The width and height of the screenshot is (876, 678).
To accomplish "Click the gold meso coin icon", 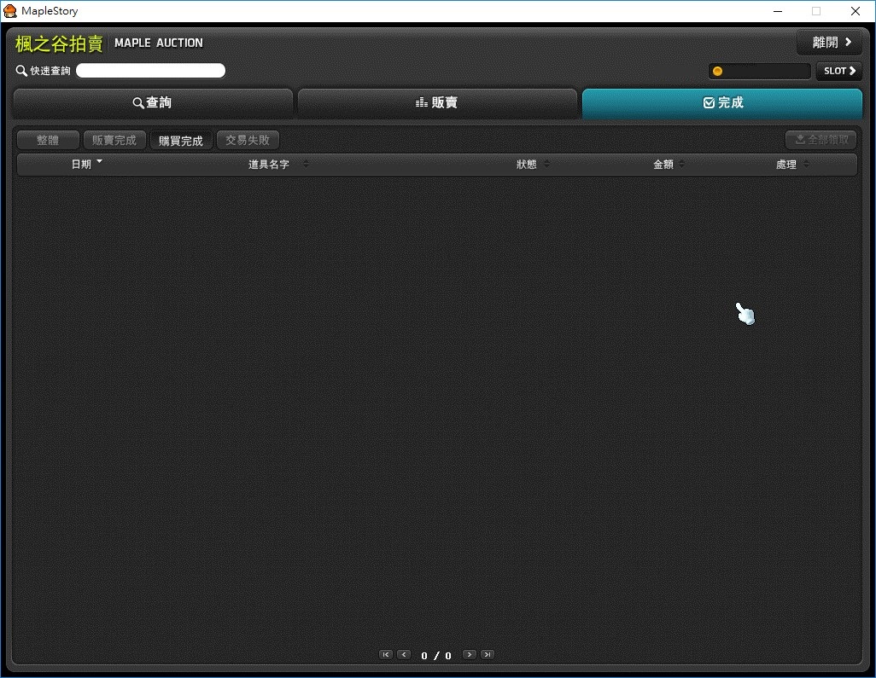I will pos(717,71).
